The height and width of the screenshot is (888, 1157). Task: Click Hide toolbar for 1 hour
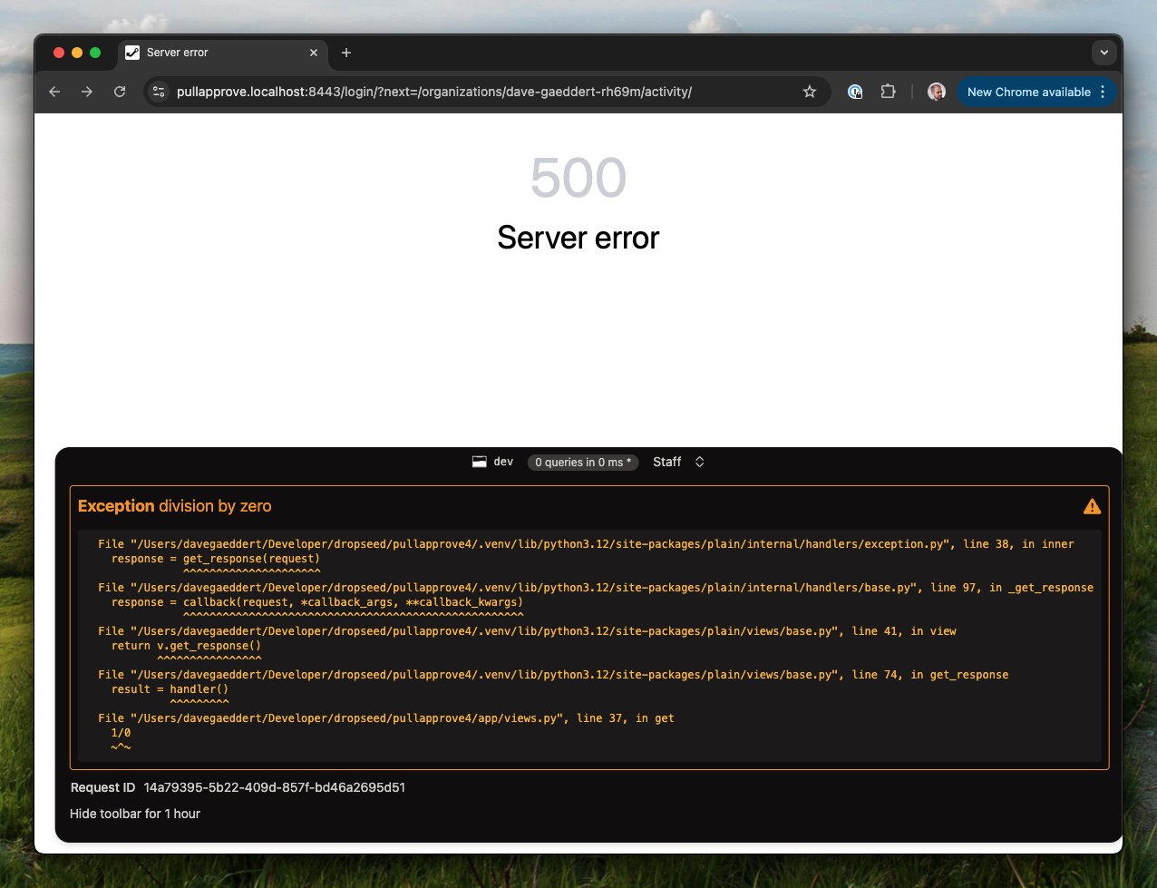(x=135, y=814)
